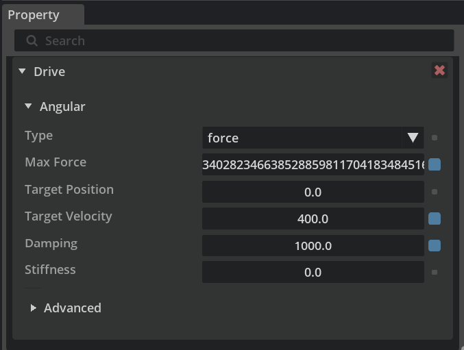Viewport: 464px width, 350px height.
Task: Click the search magnifier icon
Action: pyautogui.click(x=32, y=41)
